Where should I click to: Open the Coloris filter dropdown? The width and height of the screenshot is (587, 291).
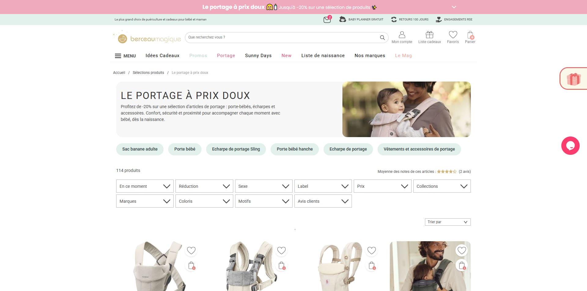204,201
